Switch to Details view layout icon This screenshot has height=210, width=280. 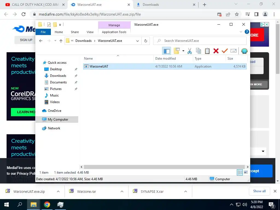pos(240,172)
